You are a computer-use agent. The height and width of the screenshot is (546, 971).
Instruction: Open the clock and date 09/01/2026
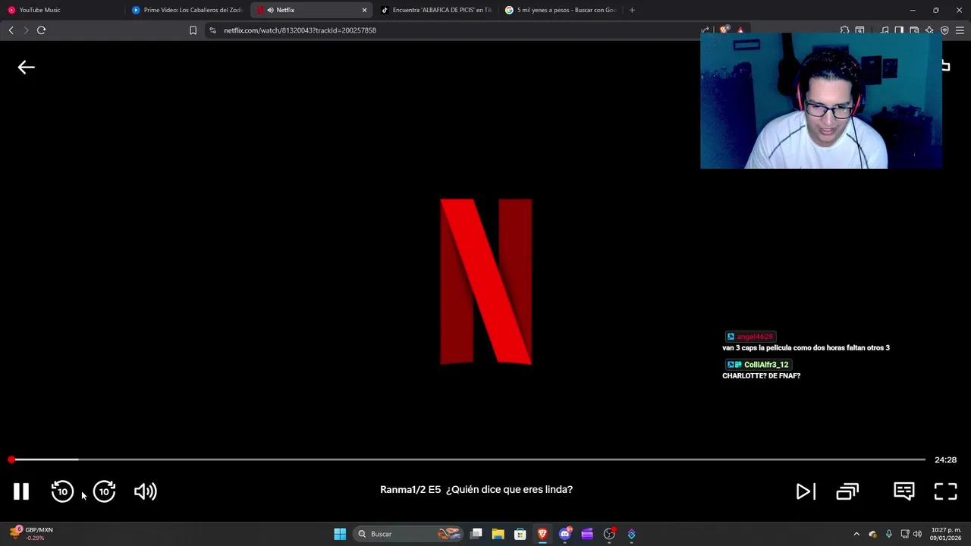coord(946,534)
